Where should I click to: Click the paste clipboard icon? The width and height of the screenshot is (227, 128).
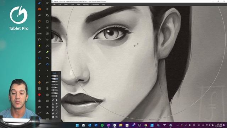pos(47,15)
